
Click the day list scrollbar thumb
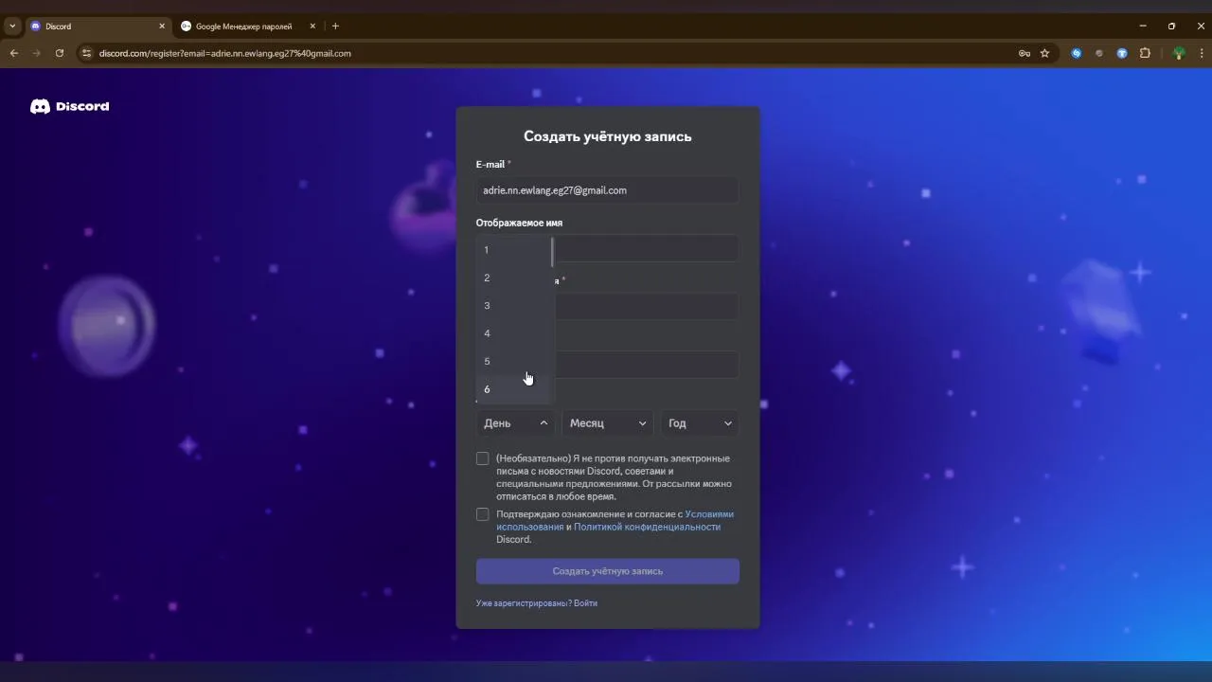click(x=552, y=253)
